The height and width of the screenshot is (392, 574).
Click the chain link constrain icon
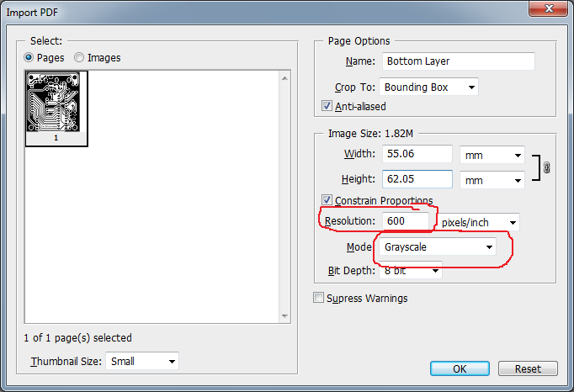546,167
